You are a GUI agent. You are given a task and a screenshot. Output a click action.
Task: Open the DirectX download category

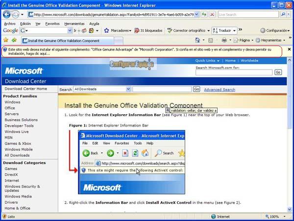(x=11, y=174)
